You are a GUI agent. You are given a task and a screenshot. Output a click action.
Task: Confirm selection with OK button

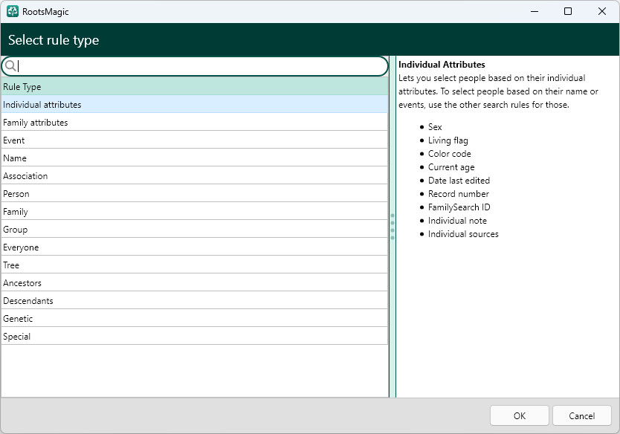click(x=519, y=415)
